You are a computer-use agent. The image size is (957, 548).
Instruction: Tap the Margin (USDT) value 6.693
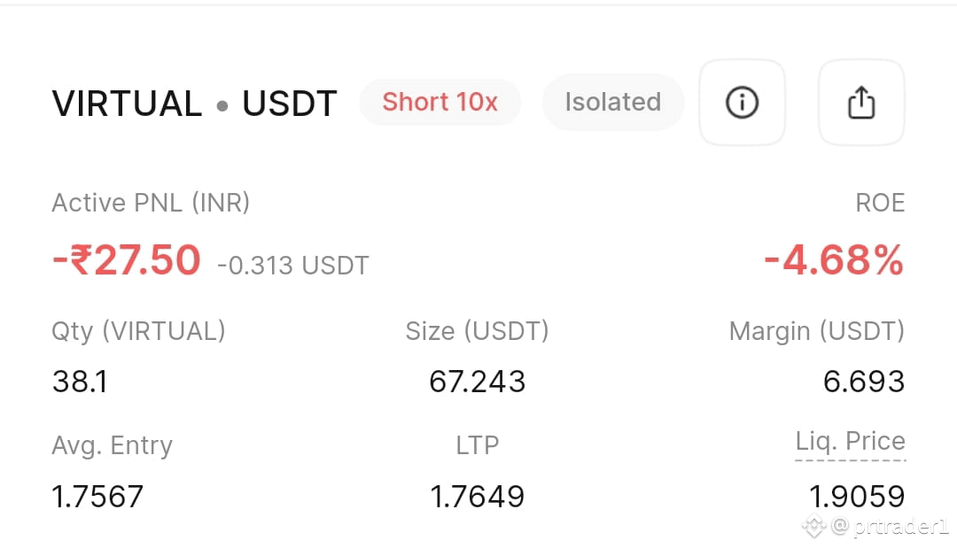click(x=864, y=382)
